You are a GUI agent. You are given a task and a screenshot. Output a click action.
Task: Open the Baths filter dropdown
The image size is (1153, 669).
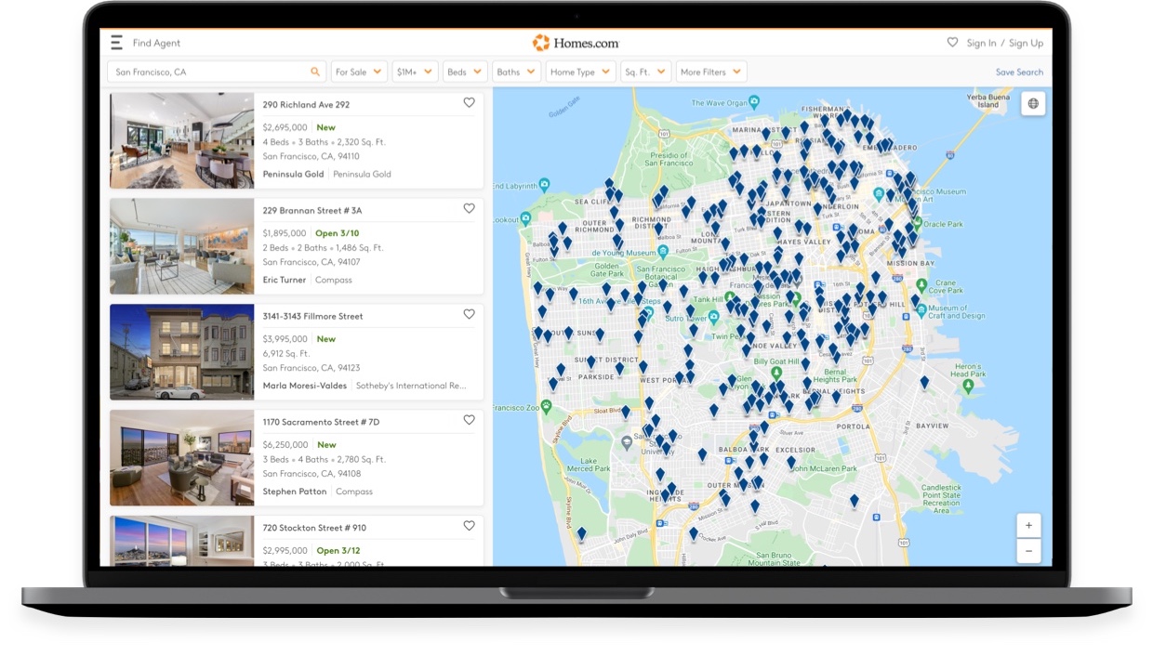pyautogui.click(x=516, y=72)
